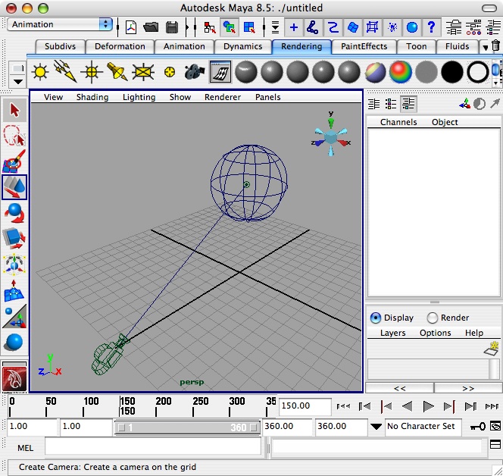Click the timeline range slider bar

(x=188, y=427)
